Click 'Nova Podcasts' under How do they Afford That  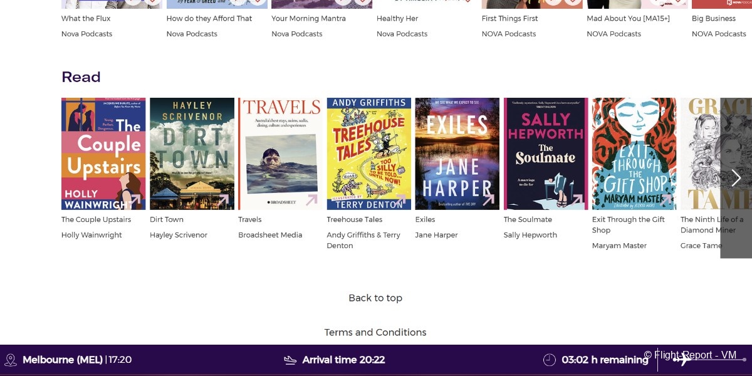click(192, 34)
